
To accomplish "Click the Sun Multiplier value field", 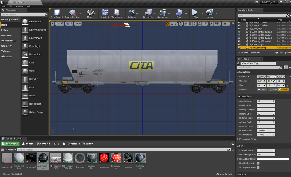I will 266,101.
